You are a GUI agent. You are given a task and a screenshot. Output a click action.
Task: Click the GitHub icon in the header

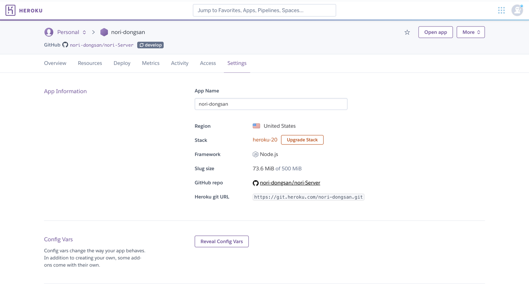click(x=65, y=45)
